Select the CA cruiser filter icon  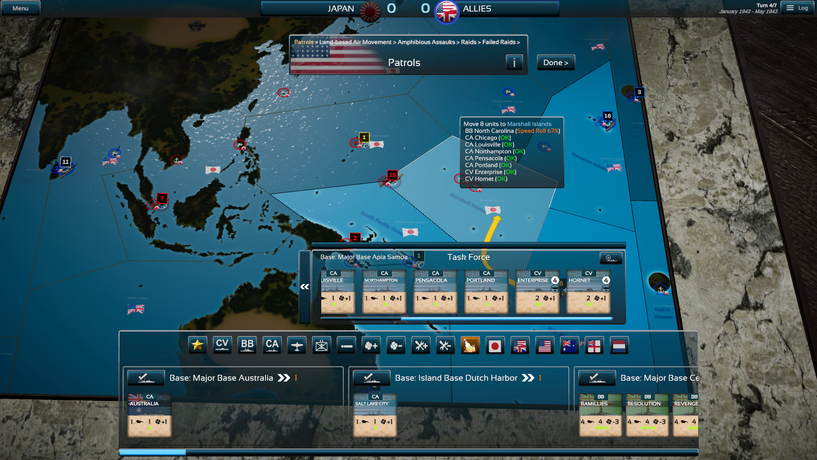click(x=272, y=345)
